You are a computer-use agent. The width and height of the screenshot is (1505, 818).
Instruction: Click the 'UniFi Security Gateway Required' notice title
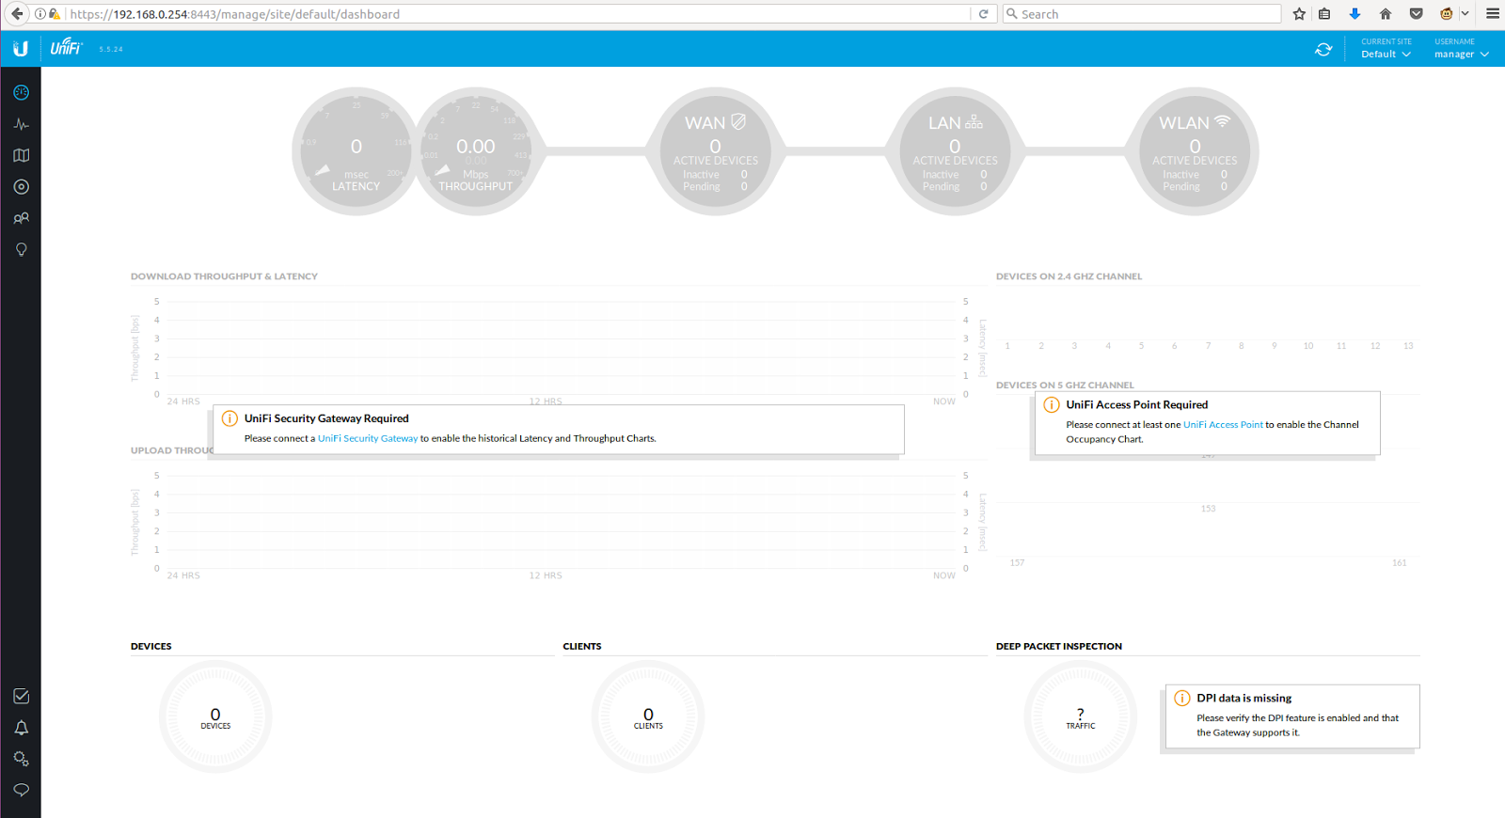326,419
